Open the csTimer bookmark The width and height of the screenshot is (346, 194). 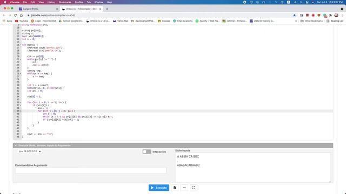234,21
